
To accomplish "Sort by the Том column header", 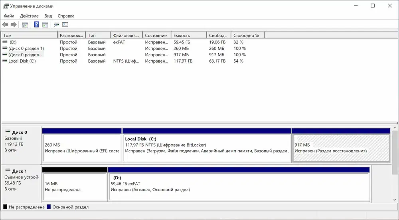I will (x=30, y=35).
